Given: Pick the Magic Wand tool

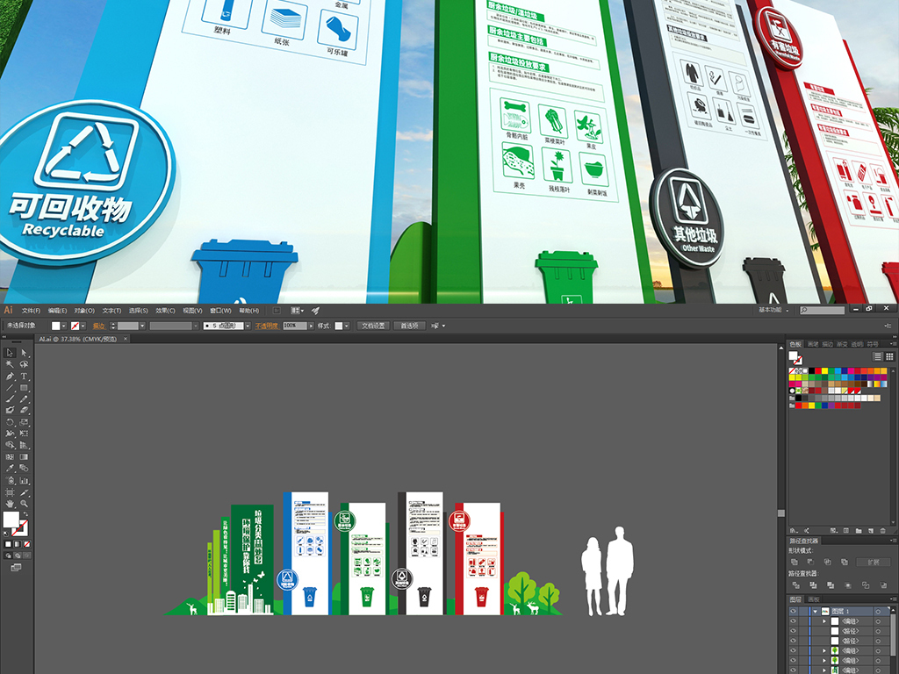Looking at the screenshot, I should coord(10,364).
